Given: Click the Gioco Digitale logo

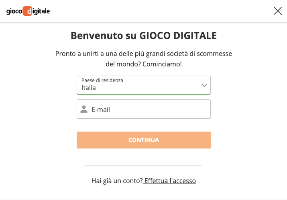Looking at the screenshot, I should point(28,11).
